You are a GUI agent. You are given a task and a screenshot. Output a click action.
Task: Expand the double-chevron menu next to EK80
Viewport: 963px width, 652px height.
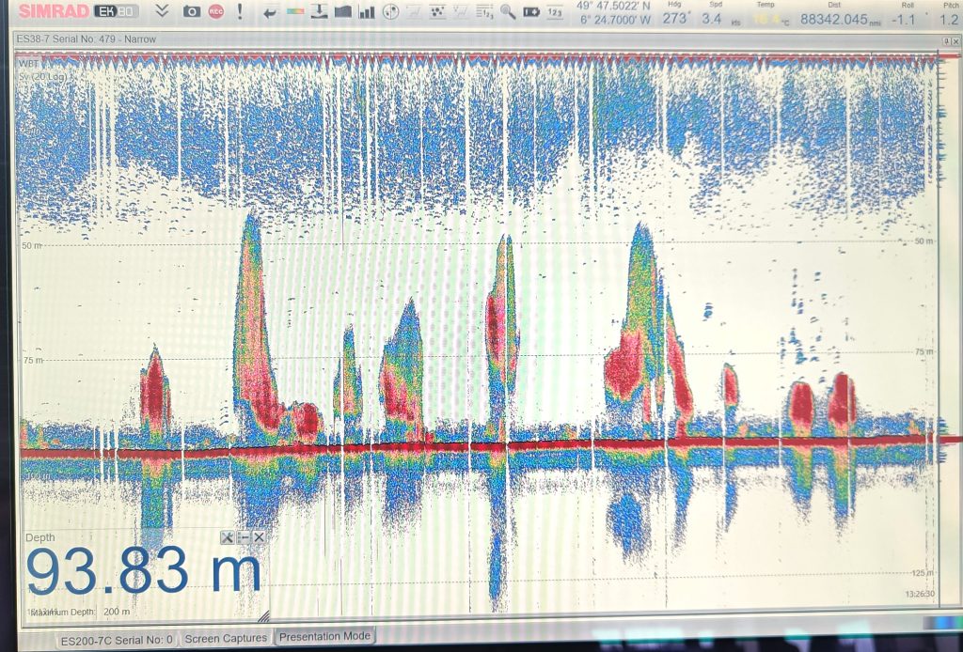click(162, 11)
